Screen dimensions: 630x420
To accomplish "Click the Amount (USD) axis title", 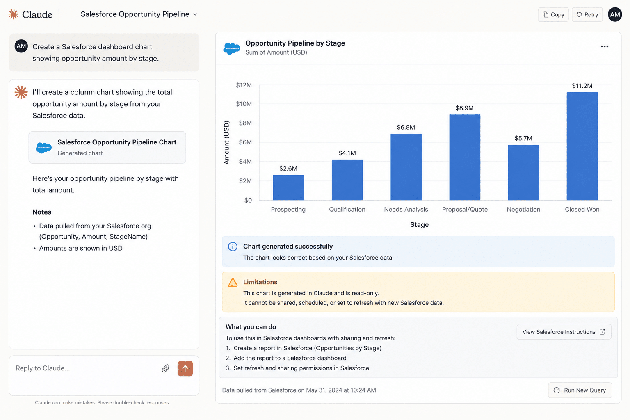I will (x=226, y=142).
